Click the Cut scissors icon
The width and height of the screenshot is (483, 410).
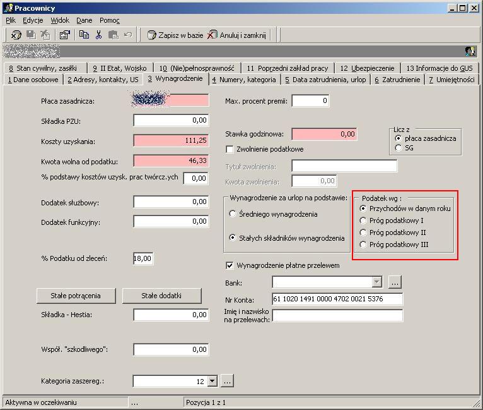coord(98,35)
